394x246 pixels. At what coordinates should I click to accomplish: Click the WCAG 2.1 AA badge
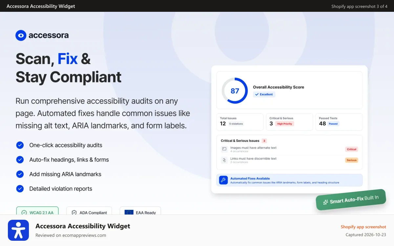pos(37,211)
